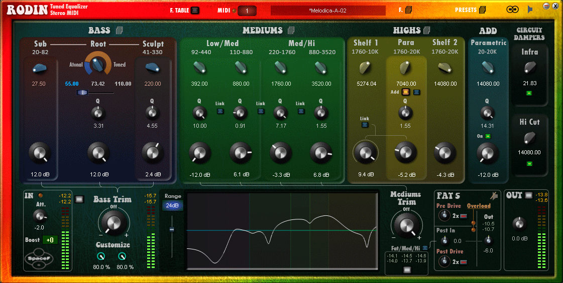Click the EQ curve graph display
Viewport: 563px width, 283px height.
(x=282, y=231)
